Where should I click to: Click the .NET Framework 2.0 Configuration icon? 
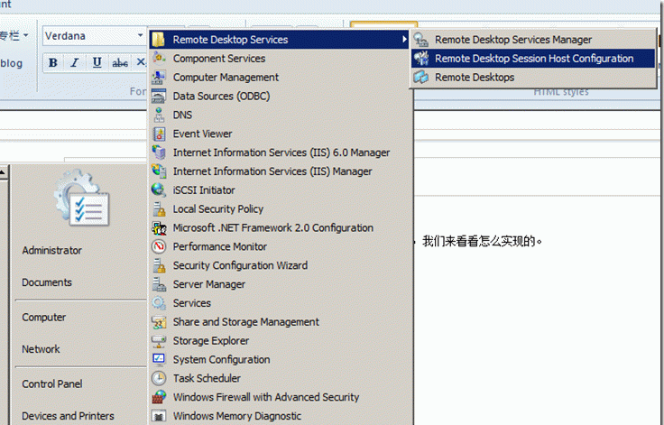tap(159, 228)
